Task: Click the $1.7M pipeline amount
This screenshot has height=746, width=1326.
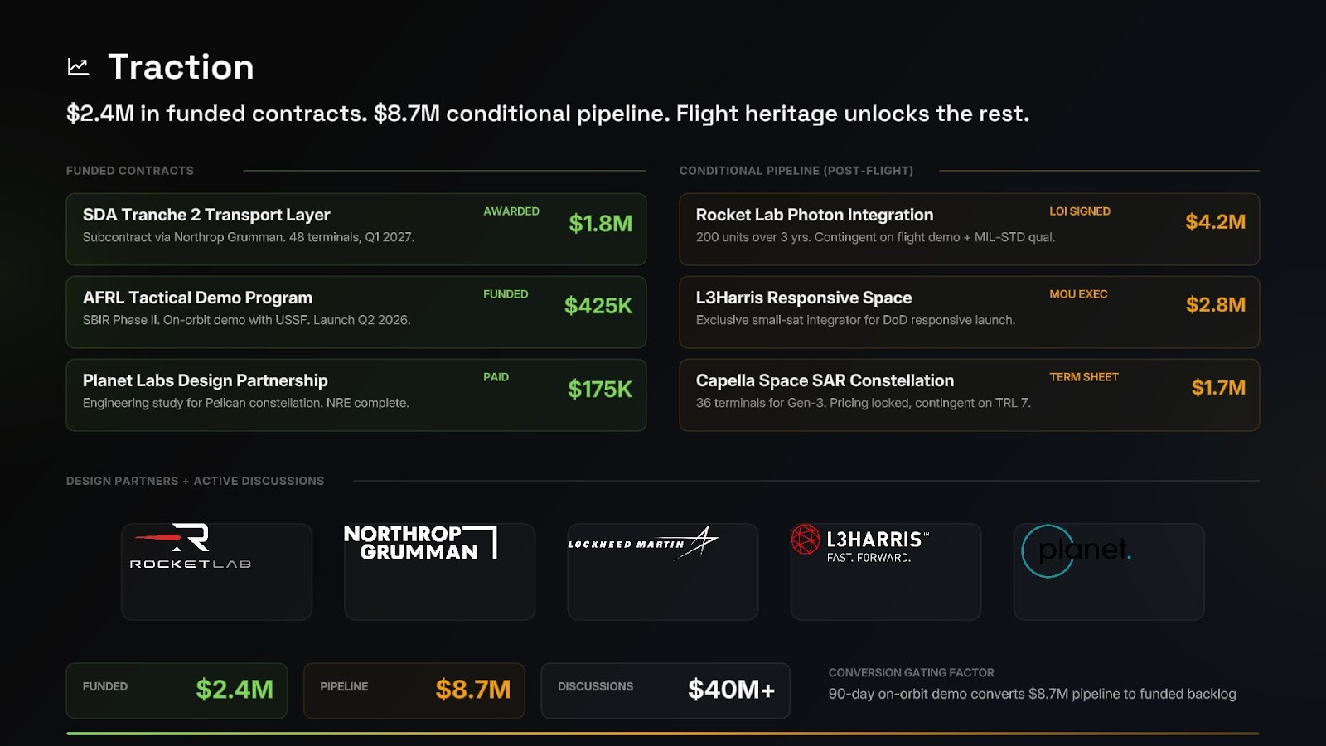Action: point(1218,388)
